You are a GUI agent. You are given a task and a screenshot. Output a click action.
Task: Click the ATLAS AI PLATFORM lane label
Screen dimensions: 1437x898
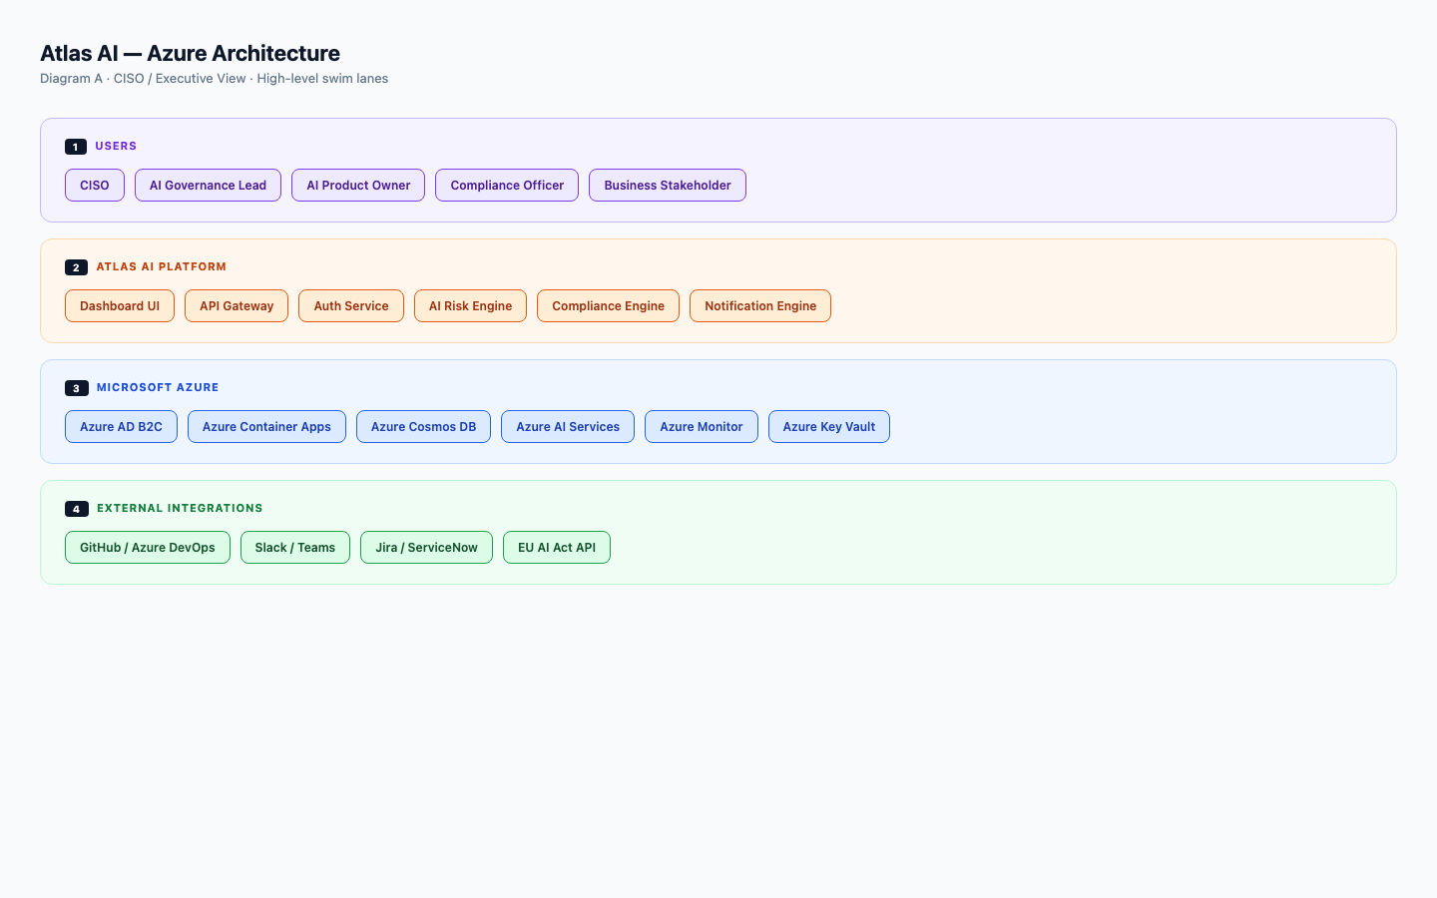pos(162,266)
